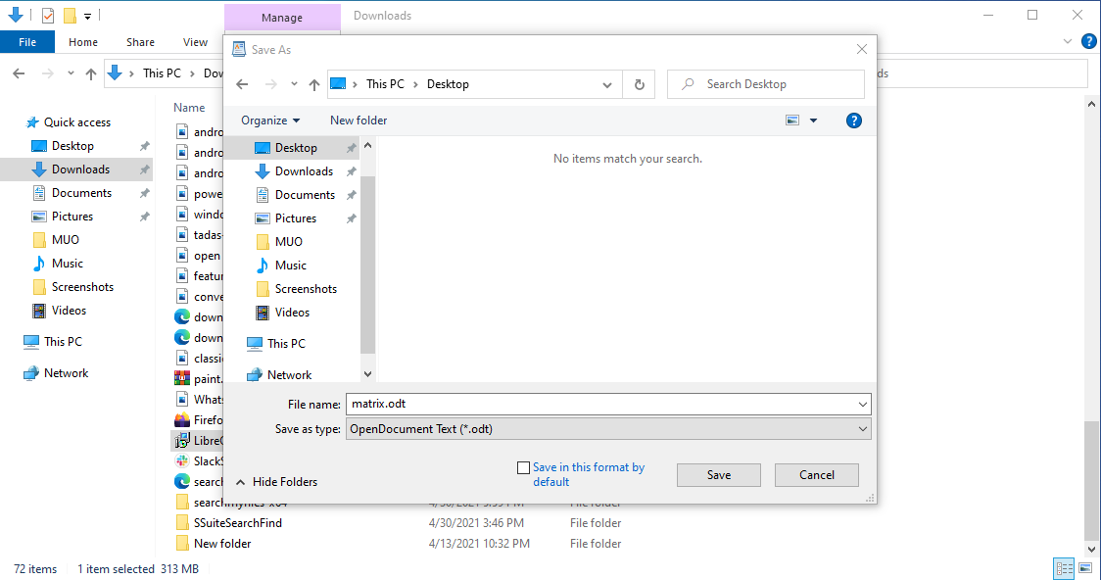Click Explorer Up arrow
Screen dimensions: 1101x580
point(90,73)
